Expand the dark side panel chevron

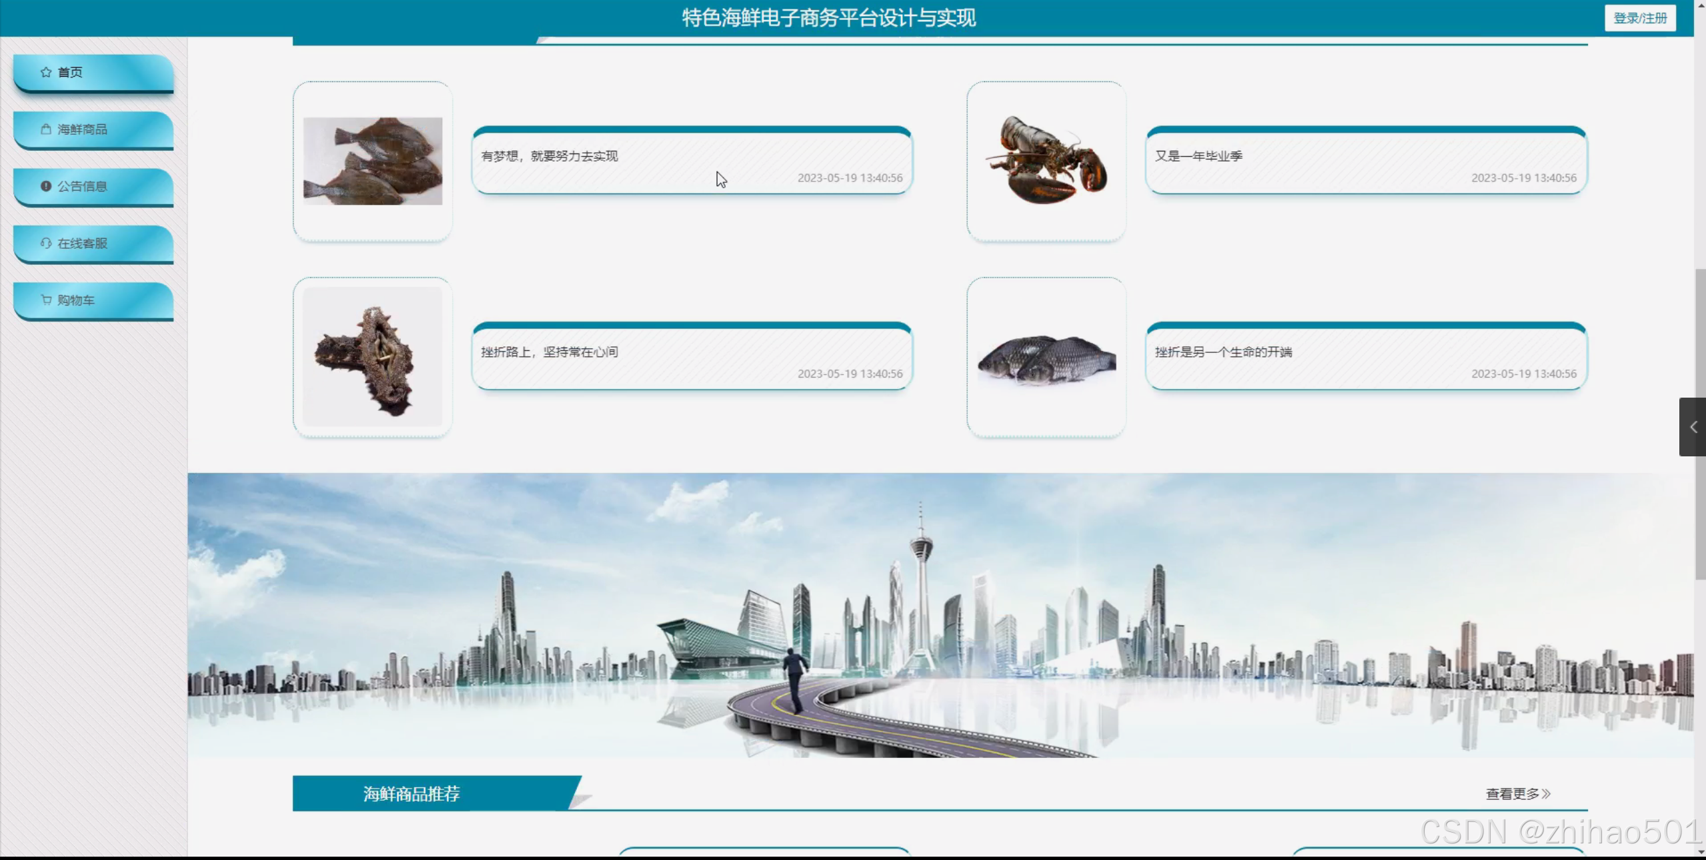[x=1693, y=427]
